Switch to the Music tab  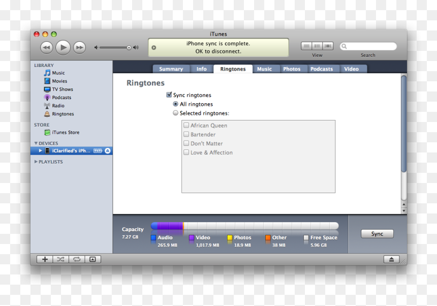pos(264,69)
